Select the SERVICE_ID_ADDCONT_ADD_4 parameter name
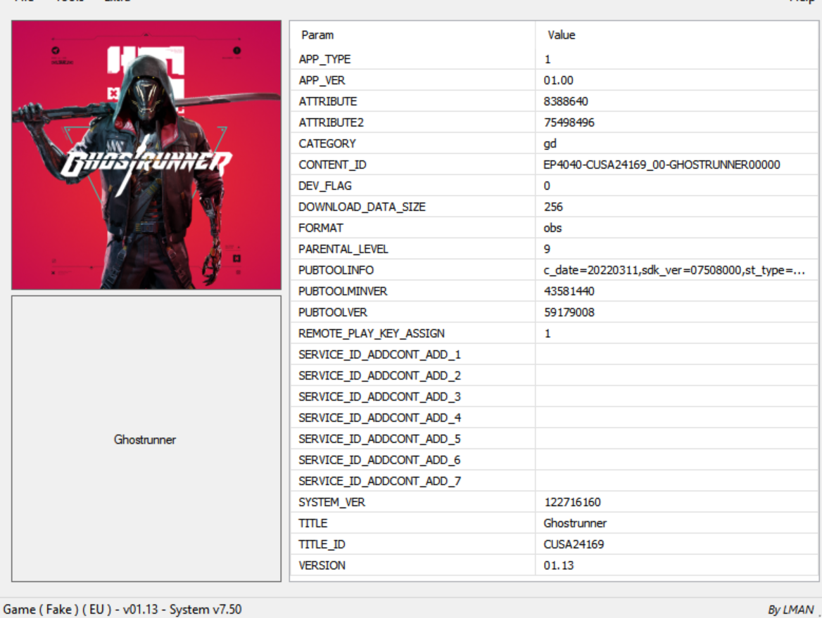 pos(379,418)
